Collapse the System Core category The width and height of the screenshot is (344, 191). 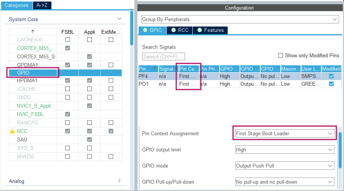pos(119,19)
